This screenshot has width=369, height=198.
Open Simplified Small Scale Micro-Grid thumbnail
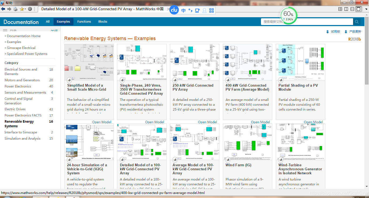(89, 62)
